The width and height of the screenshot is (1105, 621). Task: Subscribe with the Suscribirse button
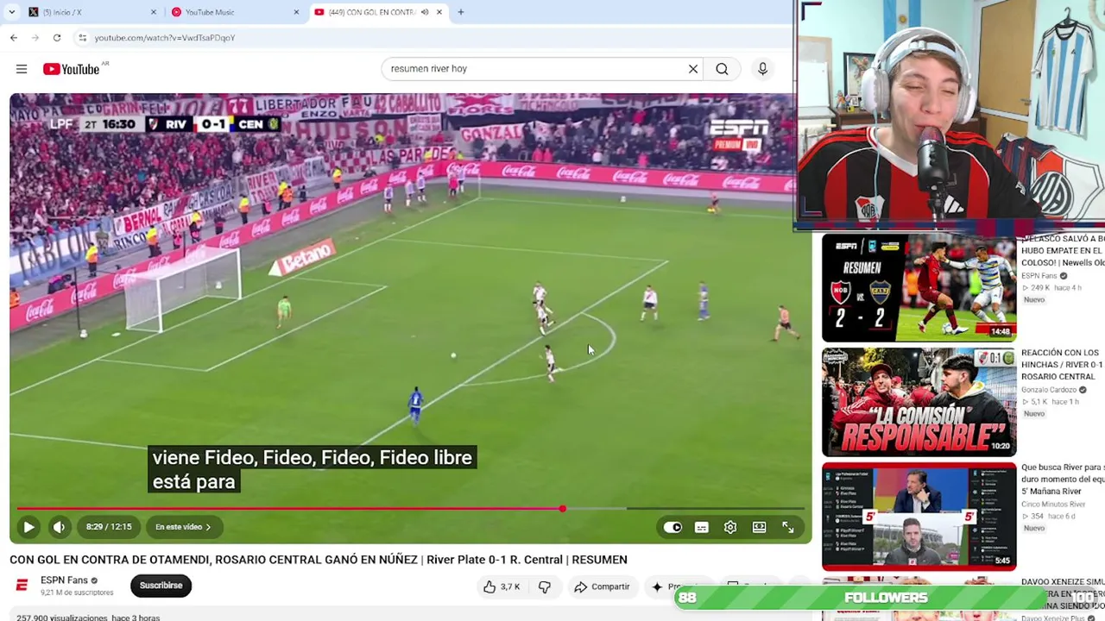point(161,586)
